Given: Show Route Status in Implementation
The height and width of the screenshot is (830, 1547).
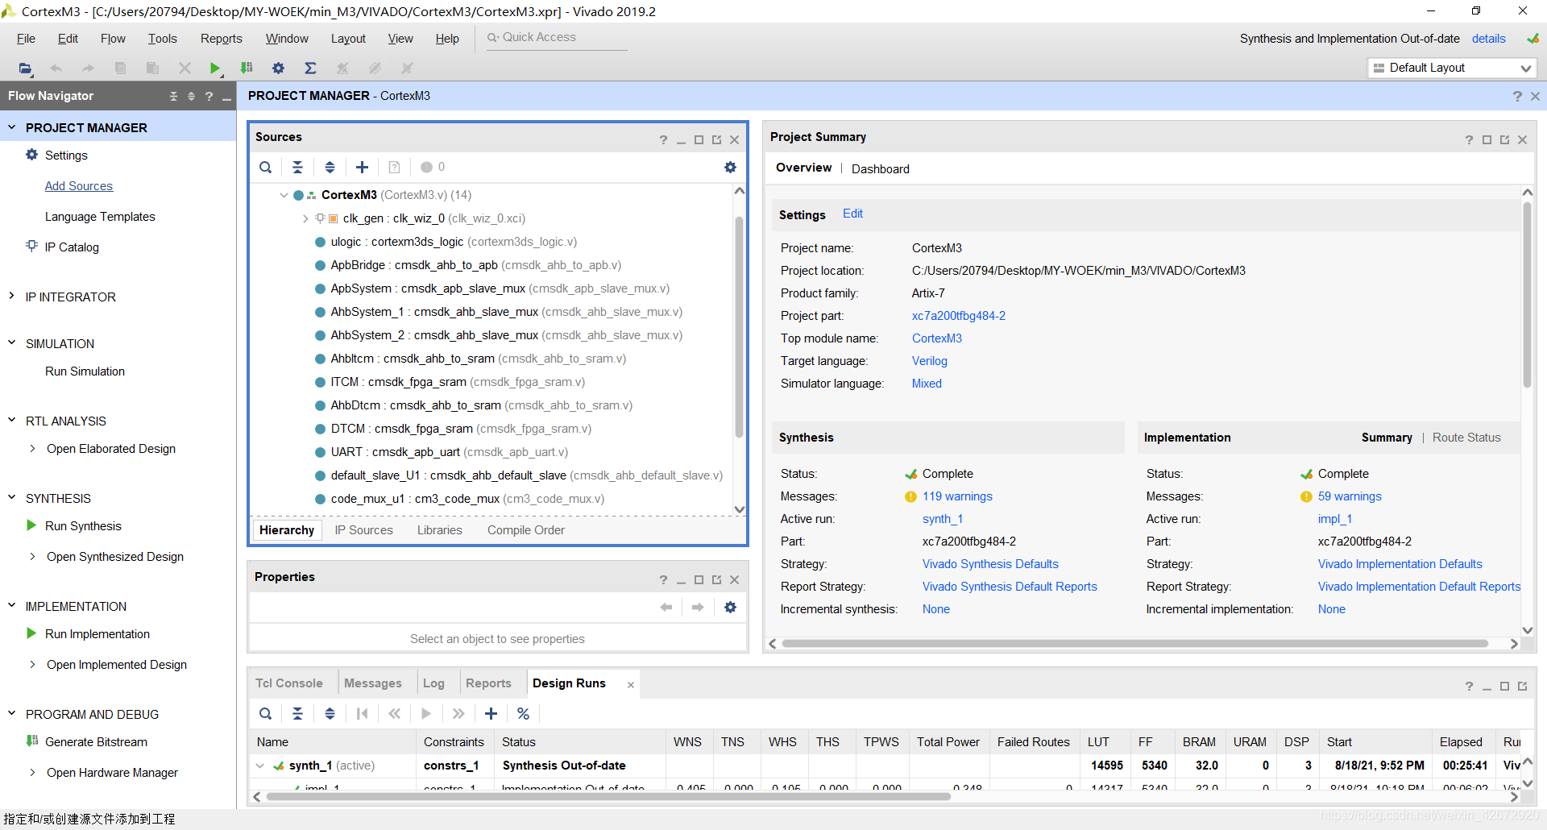Looking at the screenshot, I should tap(1466, 438).
